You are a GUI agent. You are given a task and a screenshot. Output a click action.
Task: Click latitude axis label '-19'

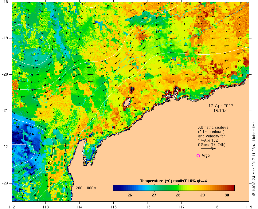tap(5, 38)
